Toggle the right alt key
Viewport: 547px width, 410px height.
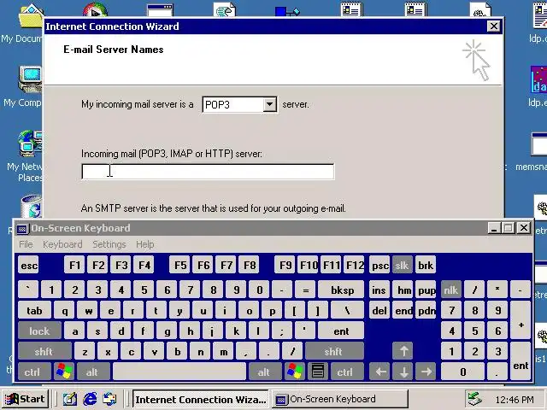pyautogui.click(x=265, y=372)
